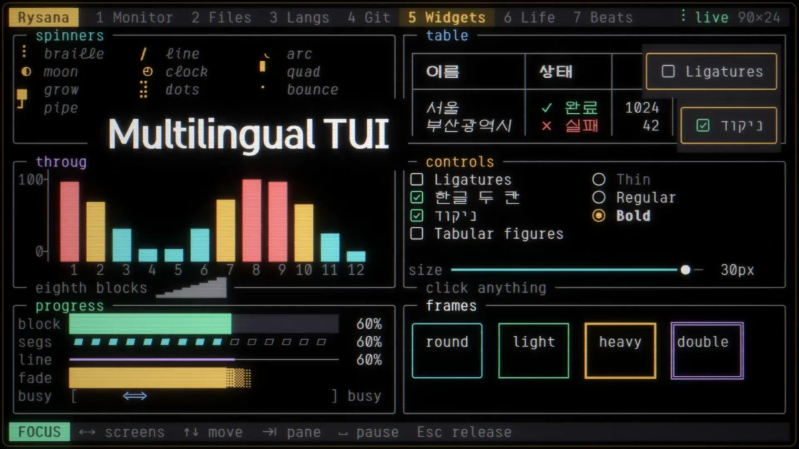Click the yellow fade progress bar
This screenshot has width=799, height=449.
(x=160, y=378)
